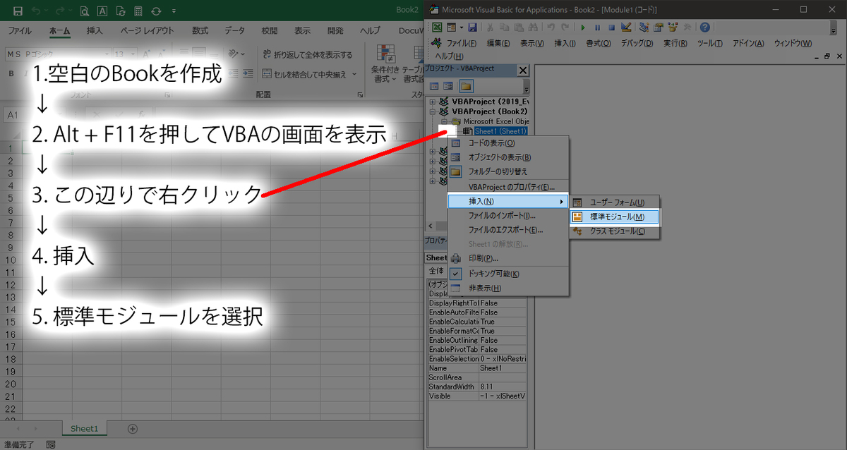Click View Object icon in project panel
Image resolution: width=847 pixels, height=450 pixels.
tap(448, 86)
